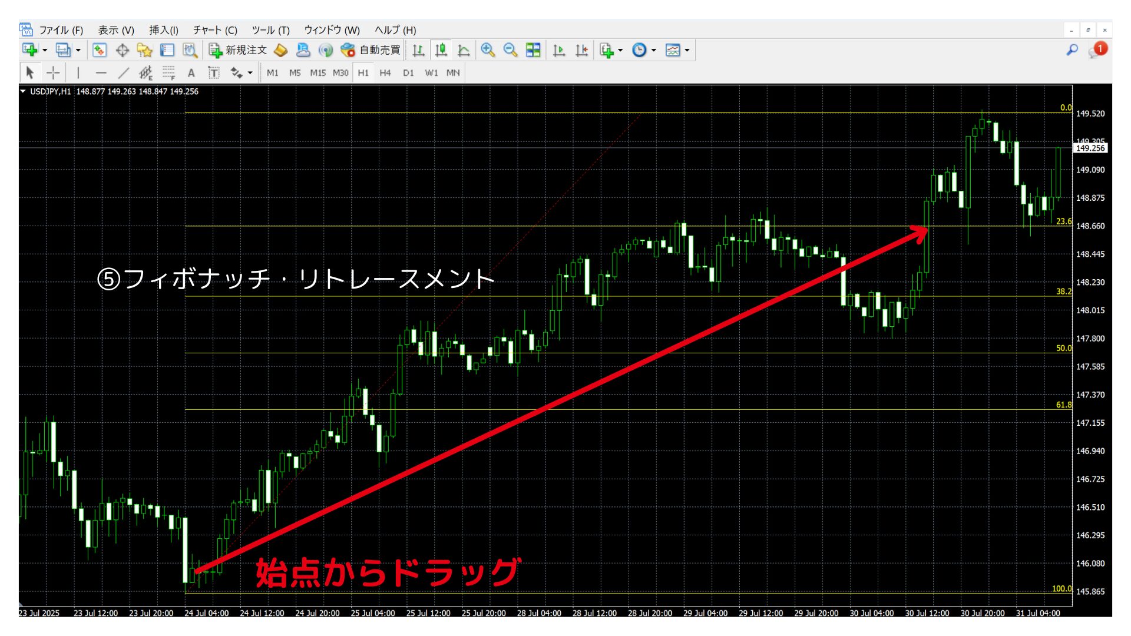Screen dimensions: 1131x636
Task: Expand the chart profiles dropdown
Action: tap(77, 50)
